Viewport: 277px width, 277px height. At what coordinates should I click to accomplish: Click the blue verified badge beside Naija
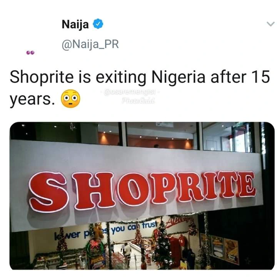(x=98, y=24)
